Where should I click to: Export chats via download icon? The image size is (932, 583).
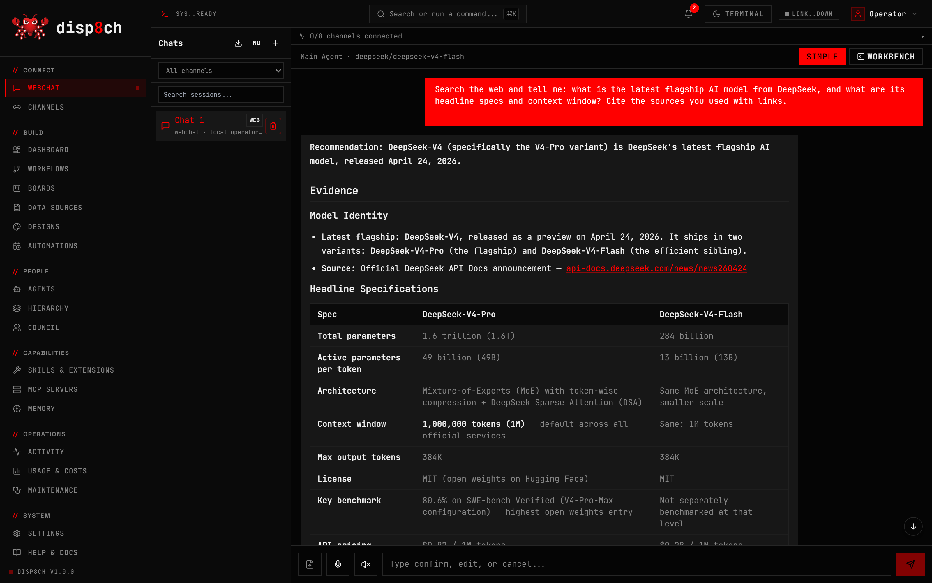[238, 43]
